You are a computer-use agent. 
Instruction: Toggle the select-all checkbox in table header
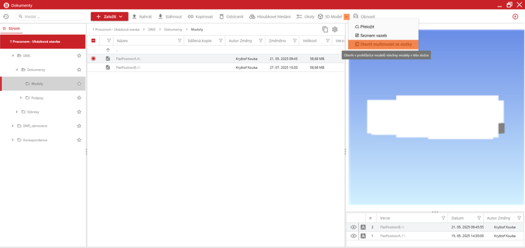point(93,40)
